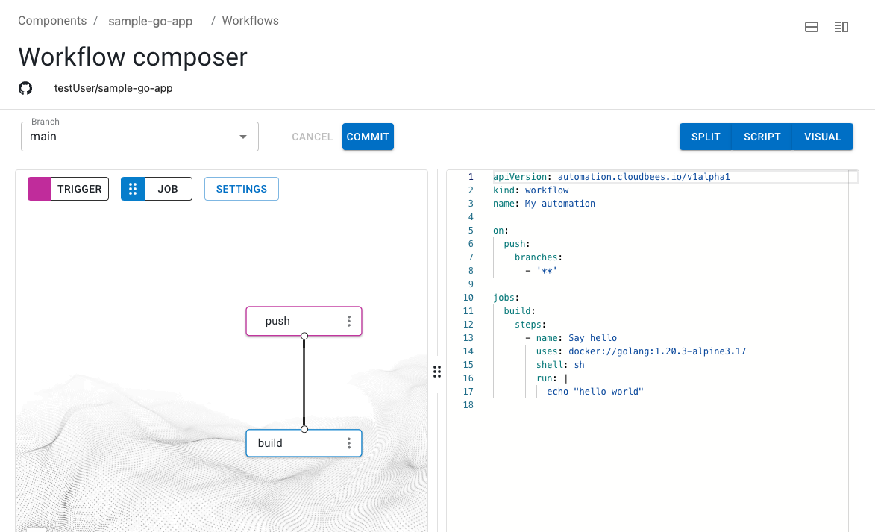Open the Branch dropdown

coord(242,137)
